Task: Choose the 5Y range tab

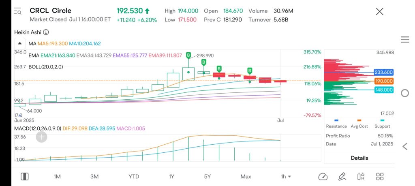Action: 207,176
